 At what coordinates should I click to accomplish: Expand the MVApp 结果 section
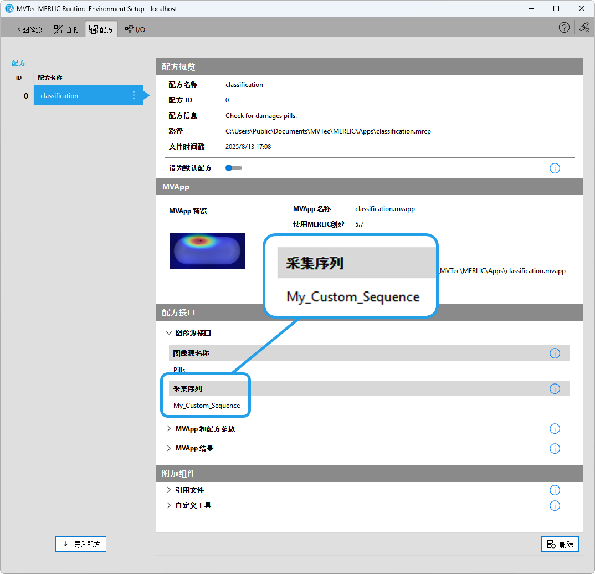click(x=169, y=448)
